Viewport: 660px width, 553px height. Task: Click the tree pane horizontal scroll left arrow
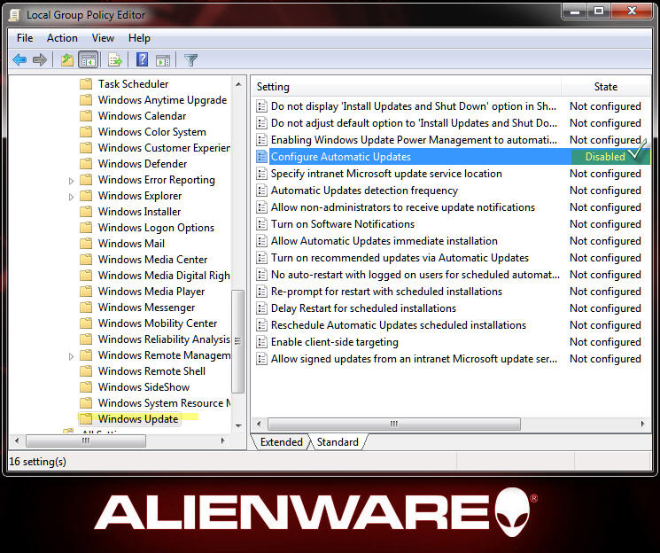pos(17,440)
